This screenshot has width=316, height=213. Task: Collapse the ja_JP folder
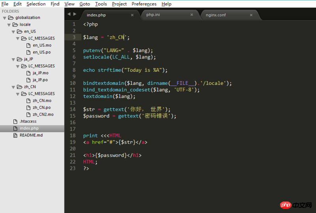pyautogui.click(x=13, y=59)
